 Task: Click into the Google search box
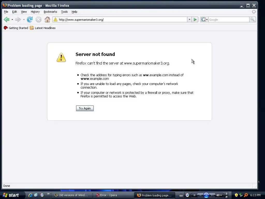pos(229,20)
